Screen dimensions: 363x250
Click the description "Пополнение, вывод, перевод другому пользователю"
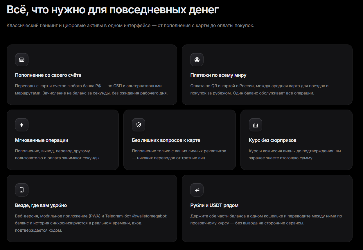pyautogui.click(x=58, y=155)
